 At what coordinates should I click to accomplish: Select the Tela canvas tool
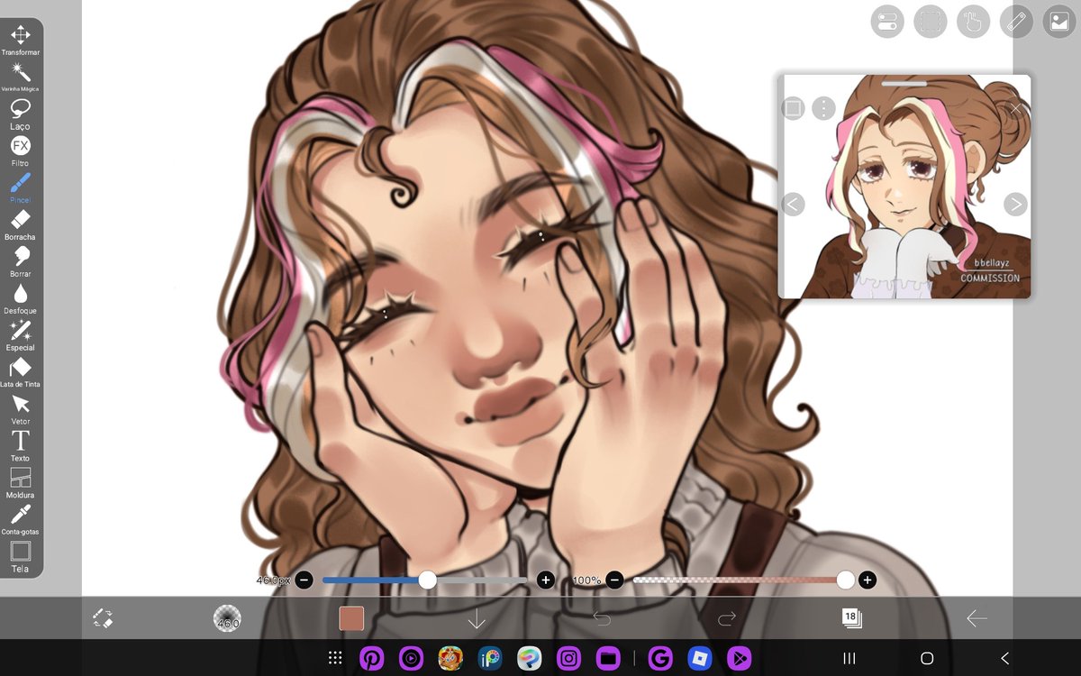(x=20, y=556)
